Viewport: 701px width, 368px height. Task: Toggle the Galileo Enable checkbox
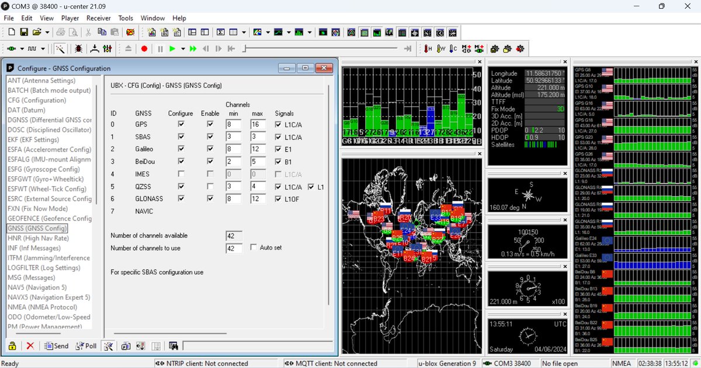click(210, 149)
